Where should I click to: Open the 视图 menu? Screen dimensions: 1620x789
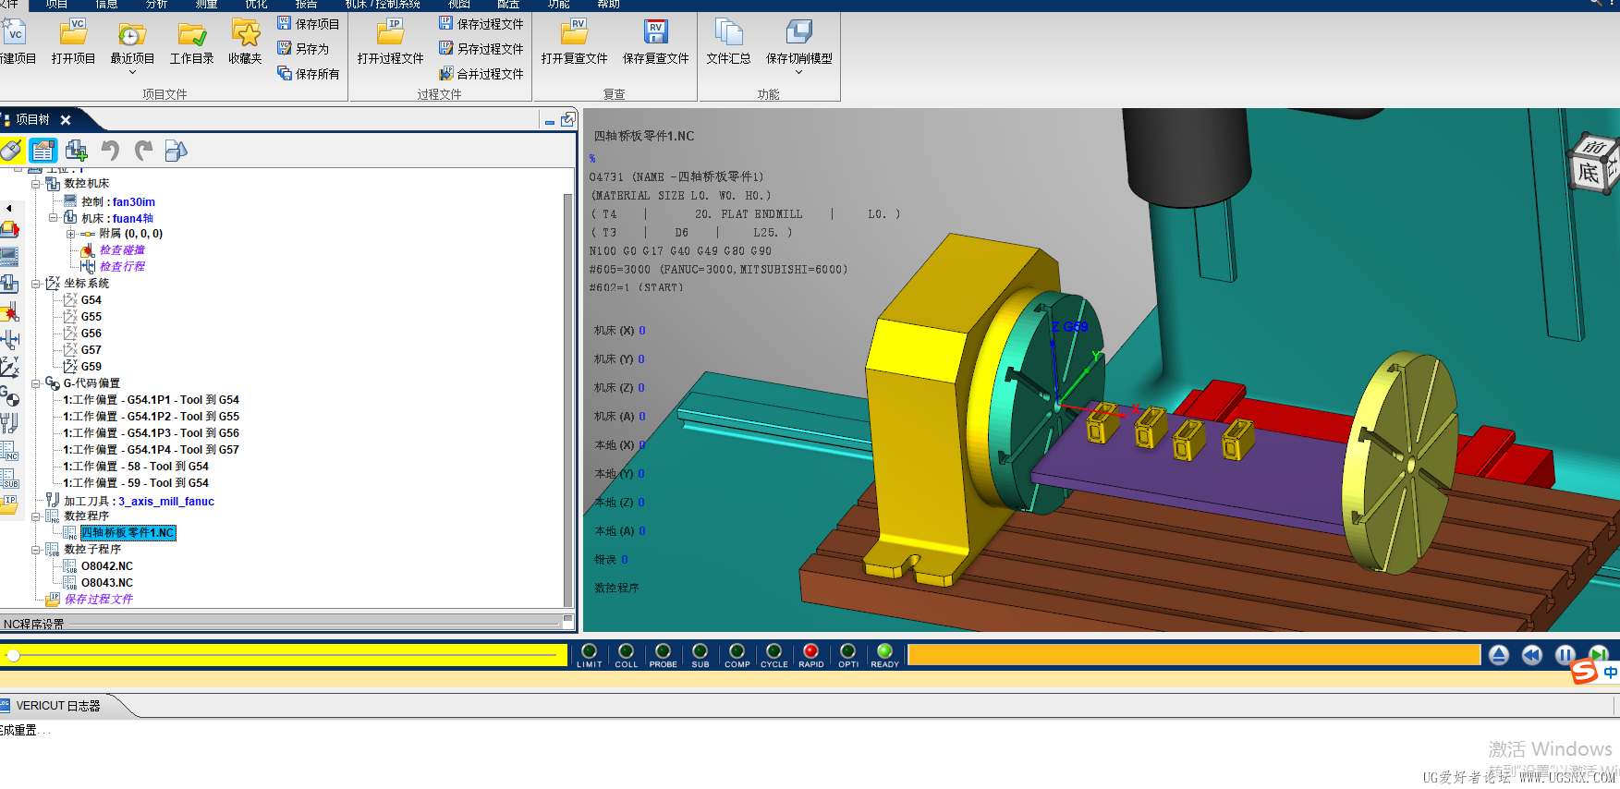[x=459, y=4]
